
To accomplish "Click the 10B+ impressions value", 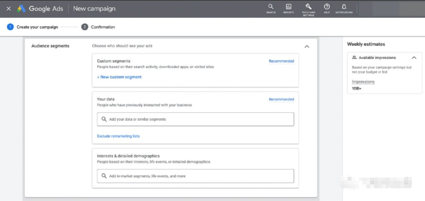I will coord(357,89).
